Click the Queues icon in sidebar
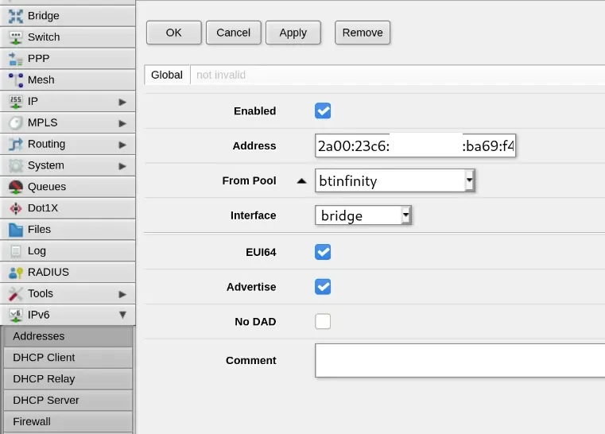This screenshot has height=434, width=605. [x=15, y=187]
